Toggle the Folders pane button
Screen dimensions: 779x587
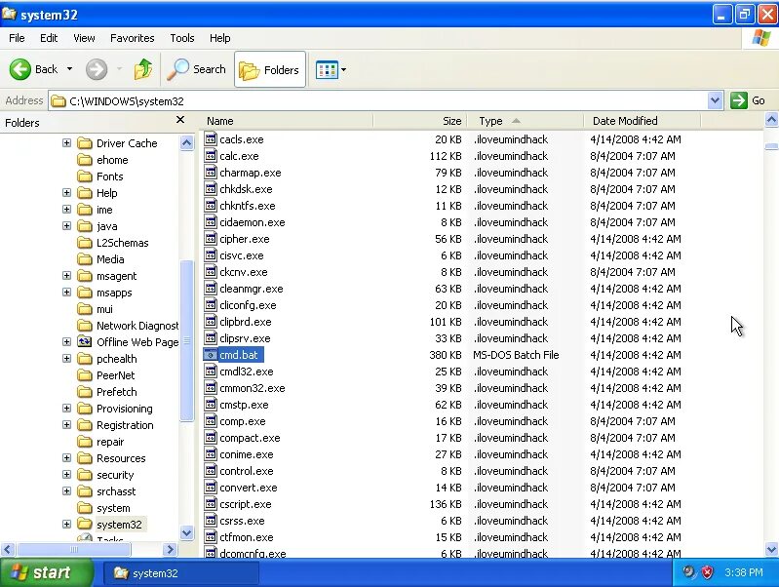tap(270, 69)
